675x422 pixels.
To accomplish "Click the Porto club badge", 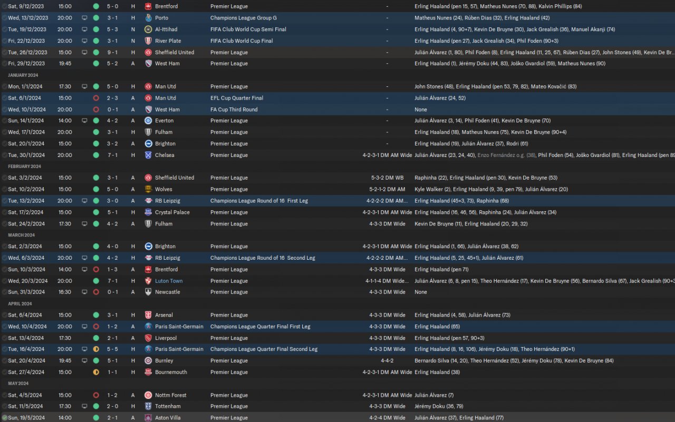I will (148, 18).
